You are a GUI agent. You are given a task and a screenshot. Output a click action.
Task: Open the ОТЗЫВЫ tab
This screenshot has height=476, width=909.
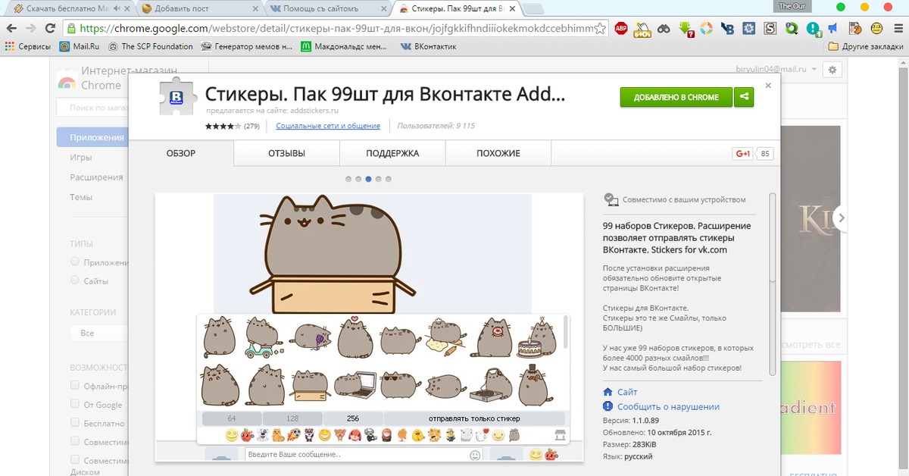click(286, 153)
